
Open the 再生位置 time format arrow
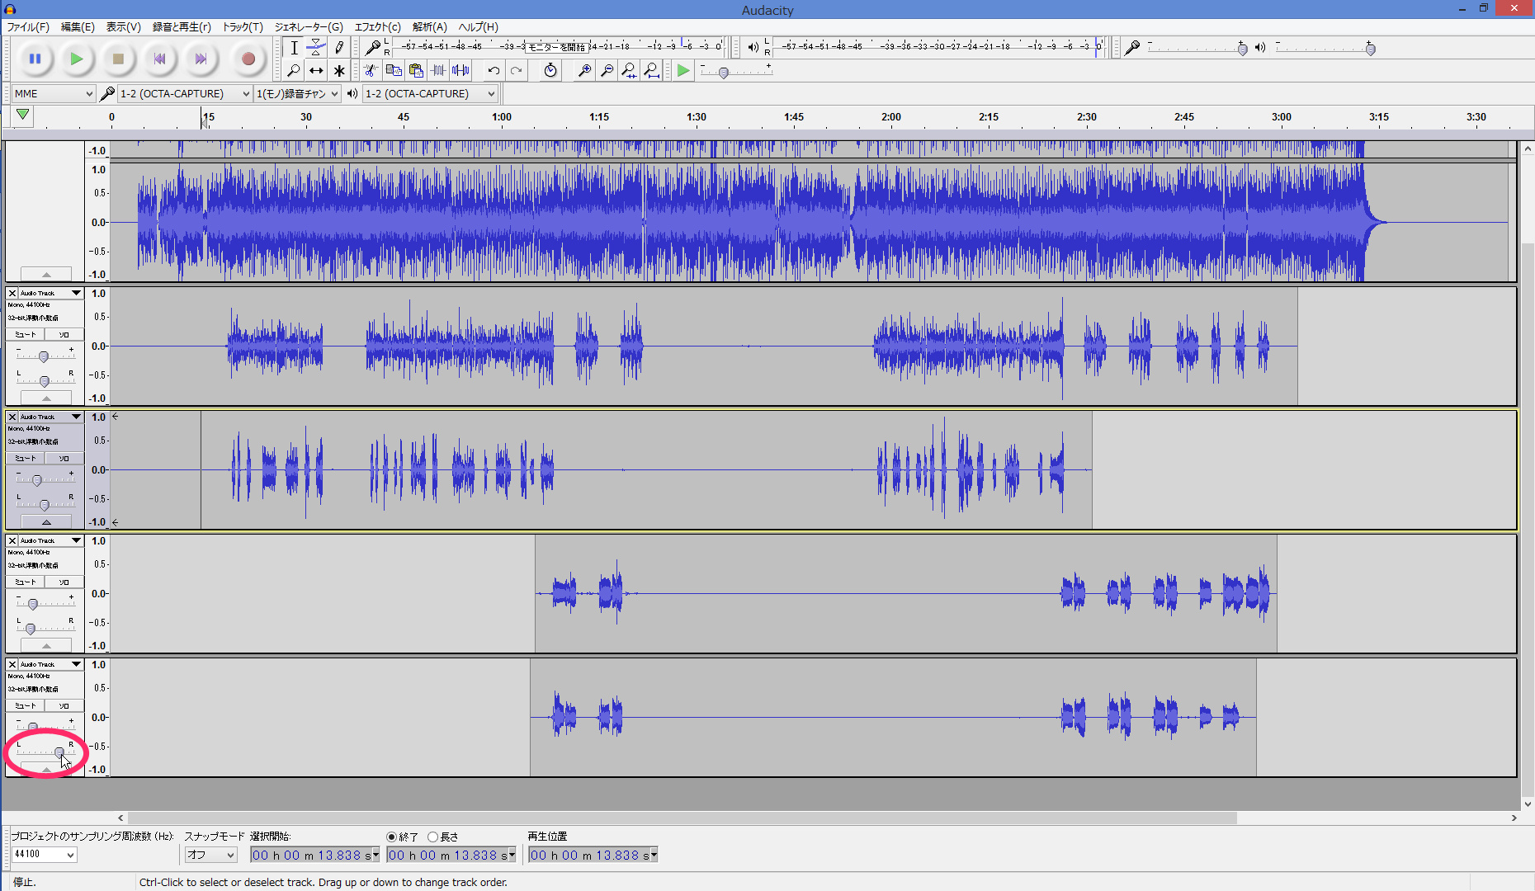coord(654,855)
